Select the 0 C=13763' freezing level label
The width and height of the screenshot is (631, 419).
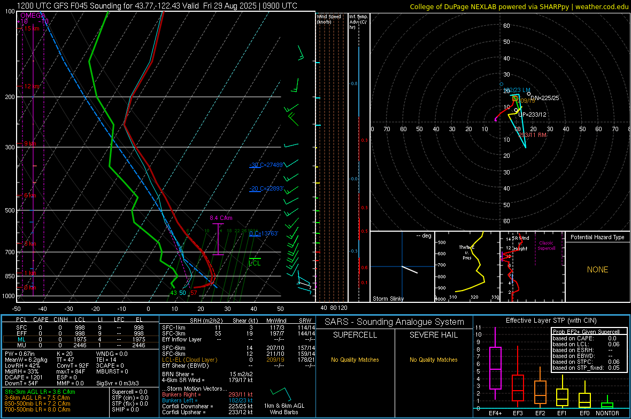pos(264,233)
